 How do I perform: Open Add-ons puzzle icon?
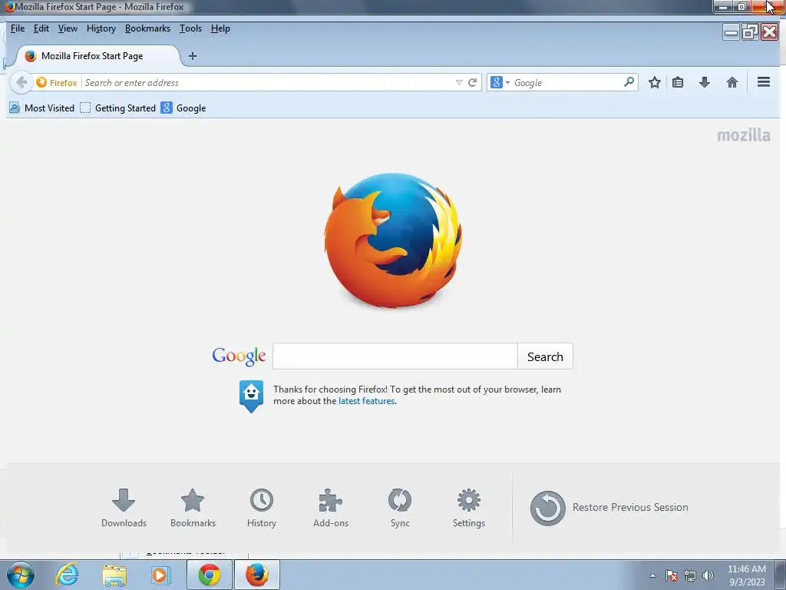(x=331, y=508)
